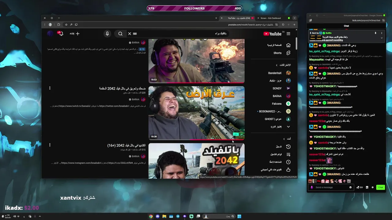392x220 pixels.
Task: Expand the pinned message chevron
Action: pos(382,38)
